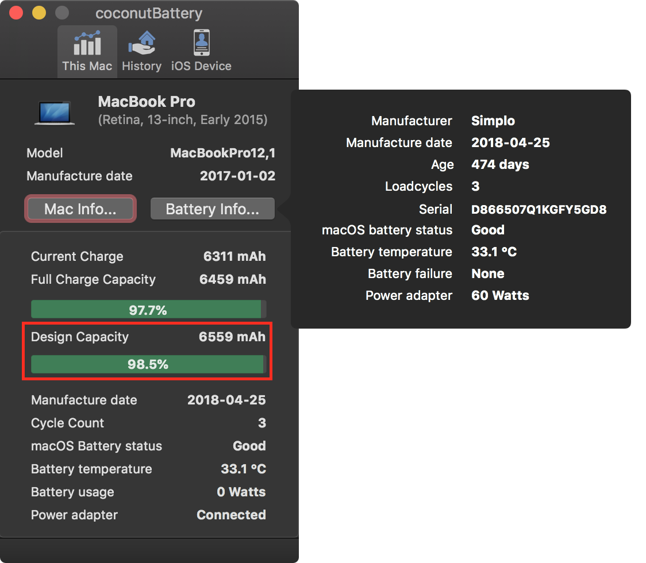Click the Simplo manufacturer value in popover
Screen dimensions: 646x563
click(493, 121)
